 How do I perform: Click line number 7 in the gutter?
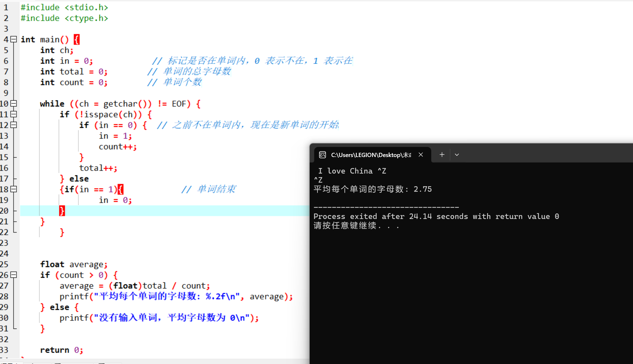coord(6,71)
